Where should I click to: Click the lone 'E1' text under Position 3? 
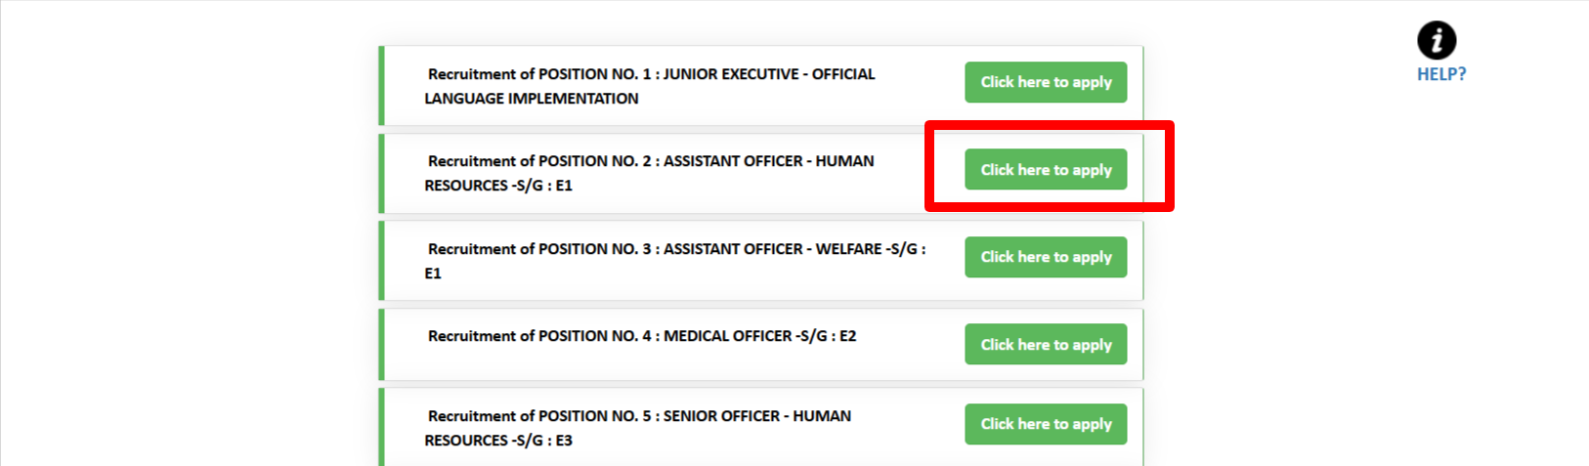(x=433, y=274)
